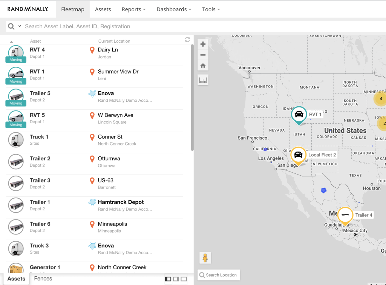Click the Summer View Dr location pin

(92, 72)
